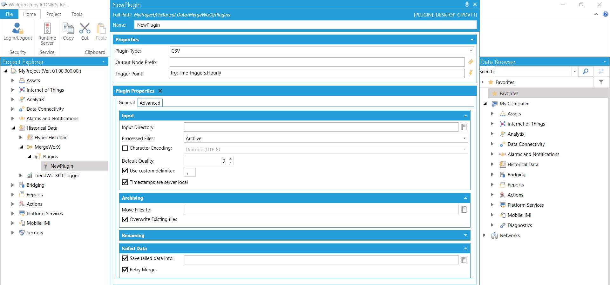Viewport: 610px width, 285px height.
Task: Collapse Historical Data node in Project Explorer
Action: 13,128
